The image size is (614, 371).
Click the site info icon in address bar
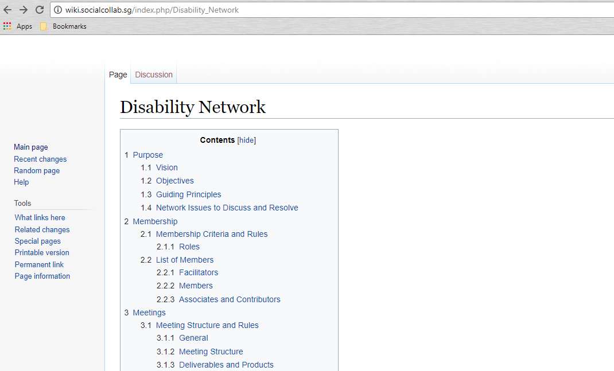(58, 10)
